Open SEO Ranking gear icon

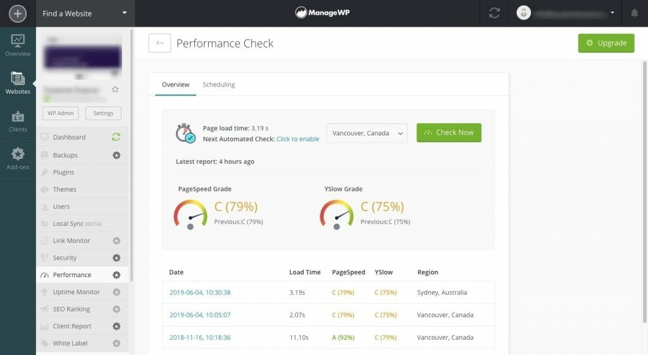point(116,309)
